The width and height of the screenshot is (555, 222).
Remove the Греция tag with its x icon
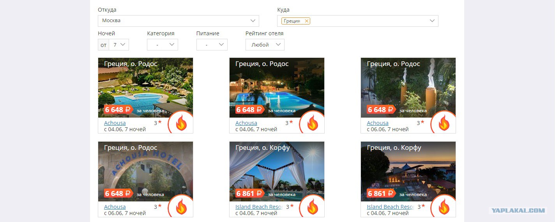306,21
